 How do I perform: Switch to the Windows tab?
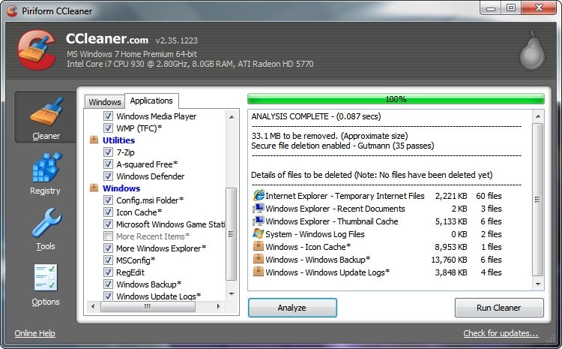point(105,102)
